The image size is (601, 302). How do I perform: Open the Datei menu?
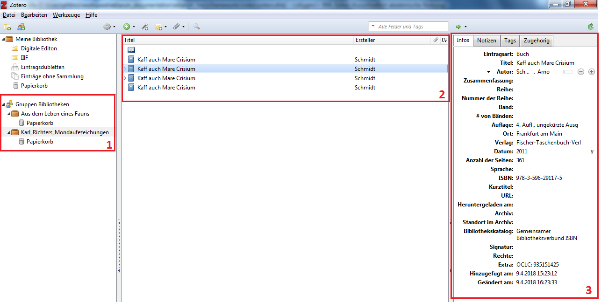[9, 15]
